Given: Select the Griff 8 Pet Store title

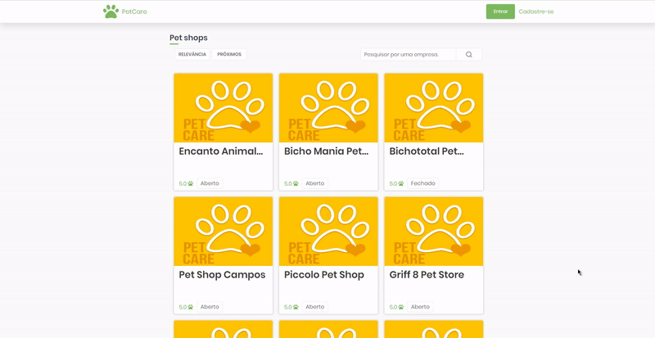Looking at the screenshot, I should click(427, 275).
